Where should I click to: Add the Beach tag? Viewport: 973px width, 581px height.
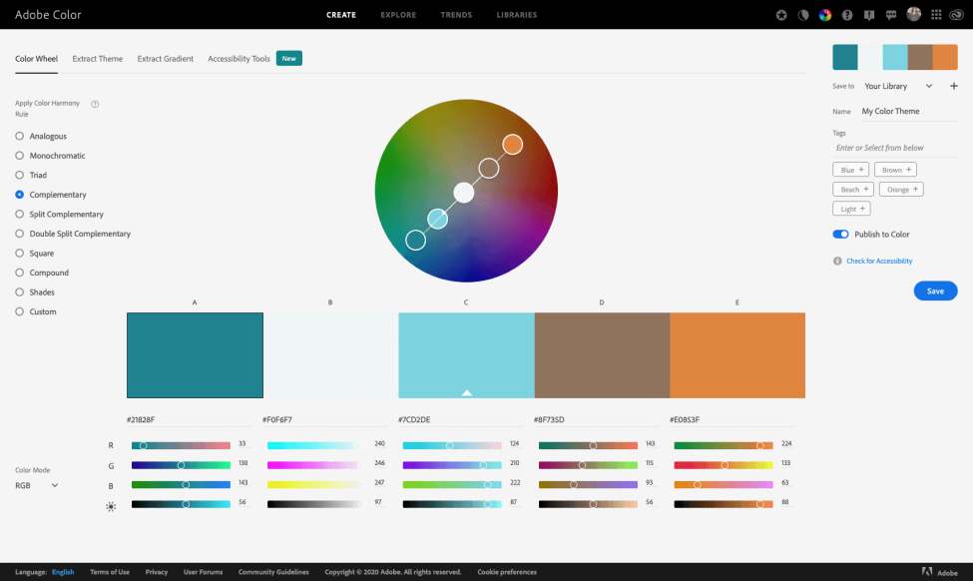point(853,190)
